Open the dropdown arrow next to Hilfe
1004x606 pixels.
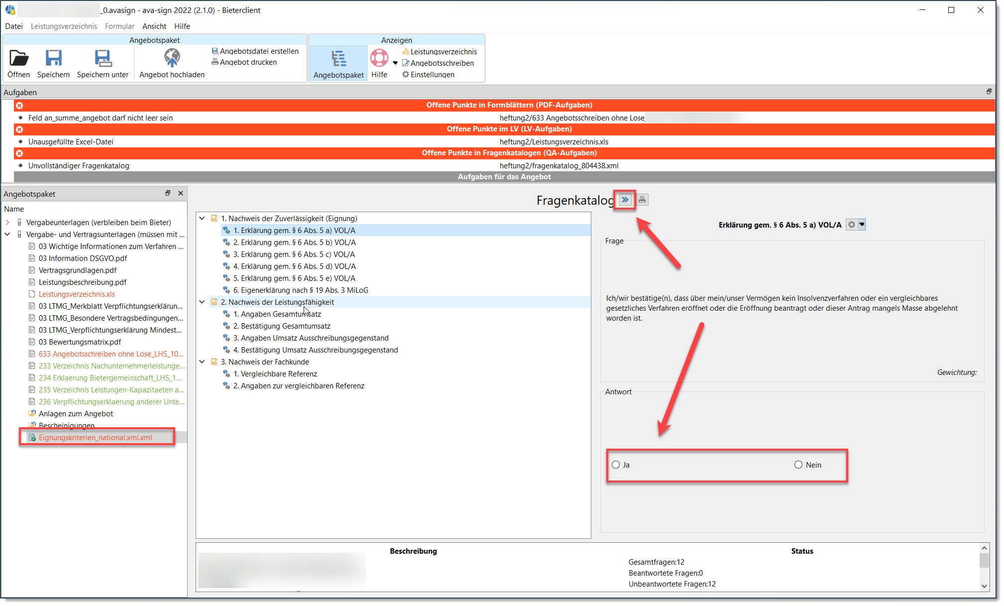[395, 63]
